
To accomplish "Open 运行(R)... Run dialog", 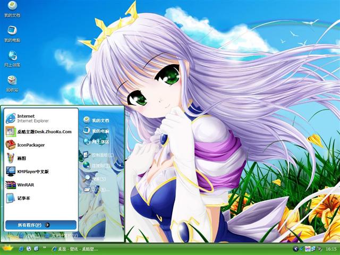I will click(x=97, y=189).
